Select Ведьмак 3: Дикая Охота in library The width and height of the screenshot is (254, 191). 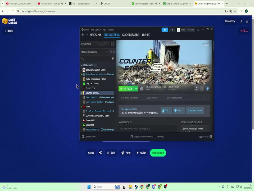coord(97,70)
